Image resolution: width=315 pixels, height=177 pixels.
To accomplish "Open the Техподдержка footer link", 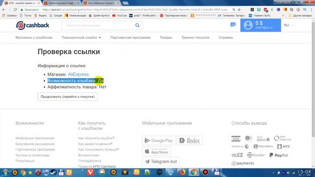I will (90, 161).
